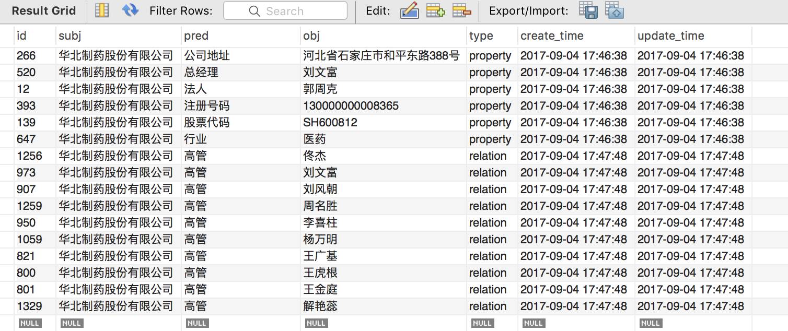Click the create_time cell in row id 266
The width and height of the screenshot is (788, 331).
point(576,56)
